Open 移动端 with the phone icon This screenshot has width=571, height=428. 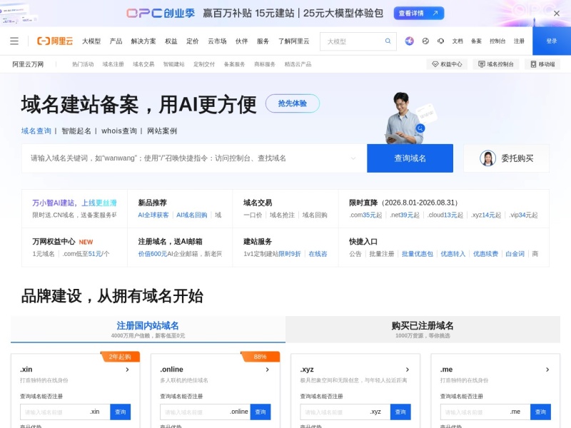(542, 64)
